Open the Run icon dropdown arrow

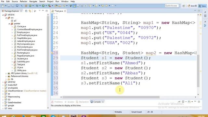click(x=46, y=6)
